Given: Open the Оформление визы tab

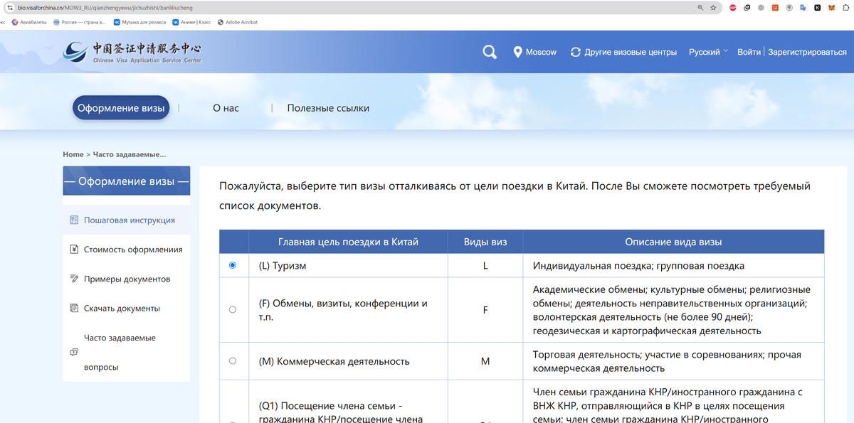Looking at the screenshot, I should tap(121, 108).
